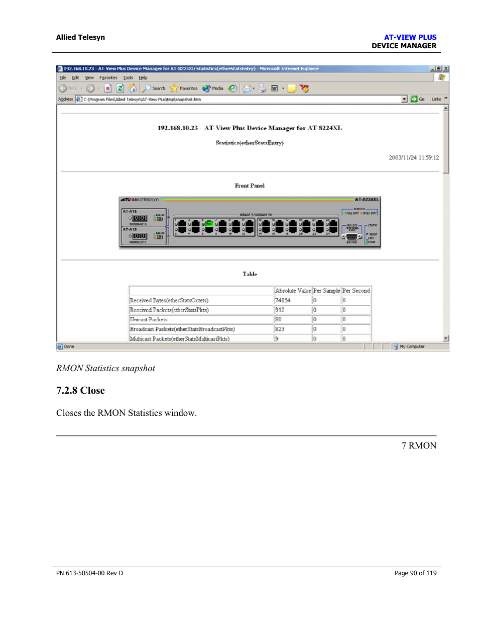Click the Mail envelope icon
Viewport: 479px width, 621px height.
point(247,88)
